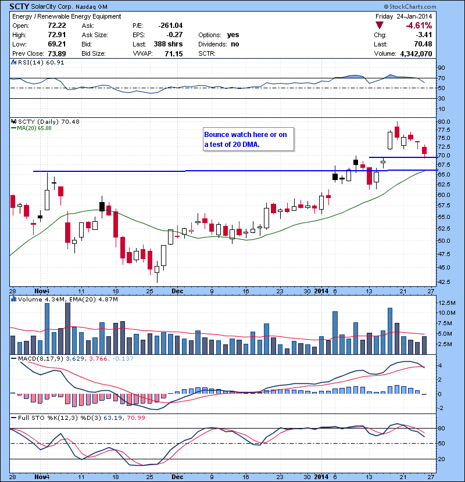Click the Friday 24-Jan-2014 date
The image size is (465, 482).
404,16
